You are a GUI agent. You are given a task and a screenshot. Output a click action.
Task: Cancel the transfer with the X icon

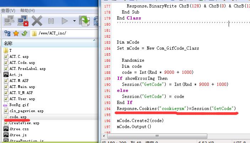[x=37, y=21]
